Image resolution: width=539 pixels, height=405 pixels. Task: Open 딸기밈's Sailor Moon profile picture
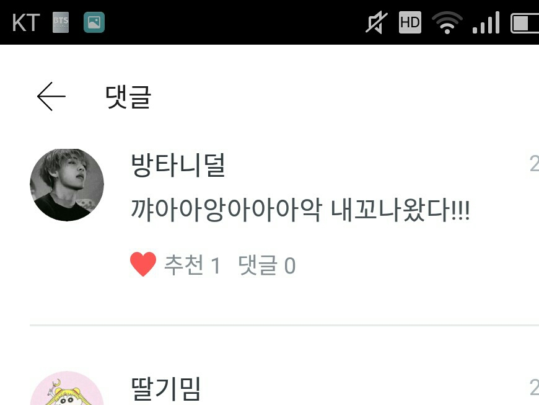67,388
